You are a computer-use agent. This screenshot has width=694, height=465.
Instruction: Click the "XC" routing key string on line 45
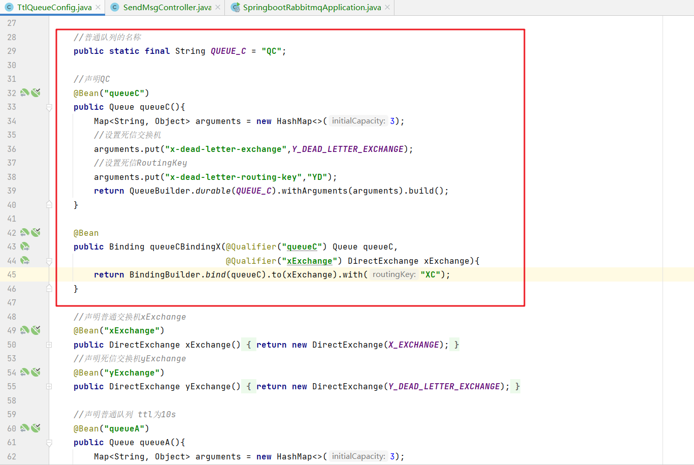click(431, 275)
